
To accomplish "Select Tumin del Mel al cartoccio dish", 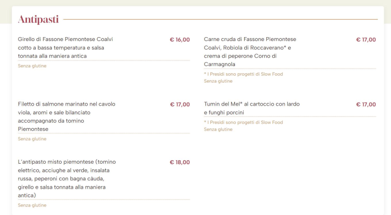I will pyautogui.click(x=252, y=108).
